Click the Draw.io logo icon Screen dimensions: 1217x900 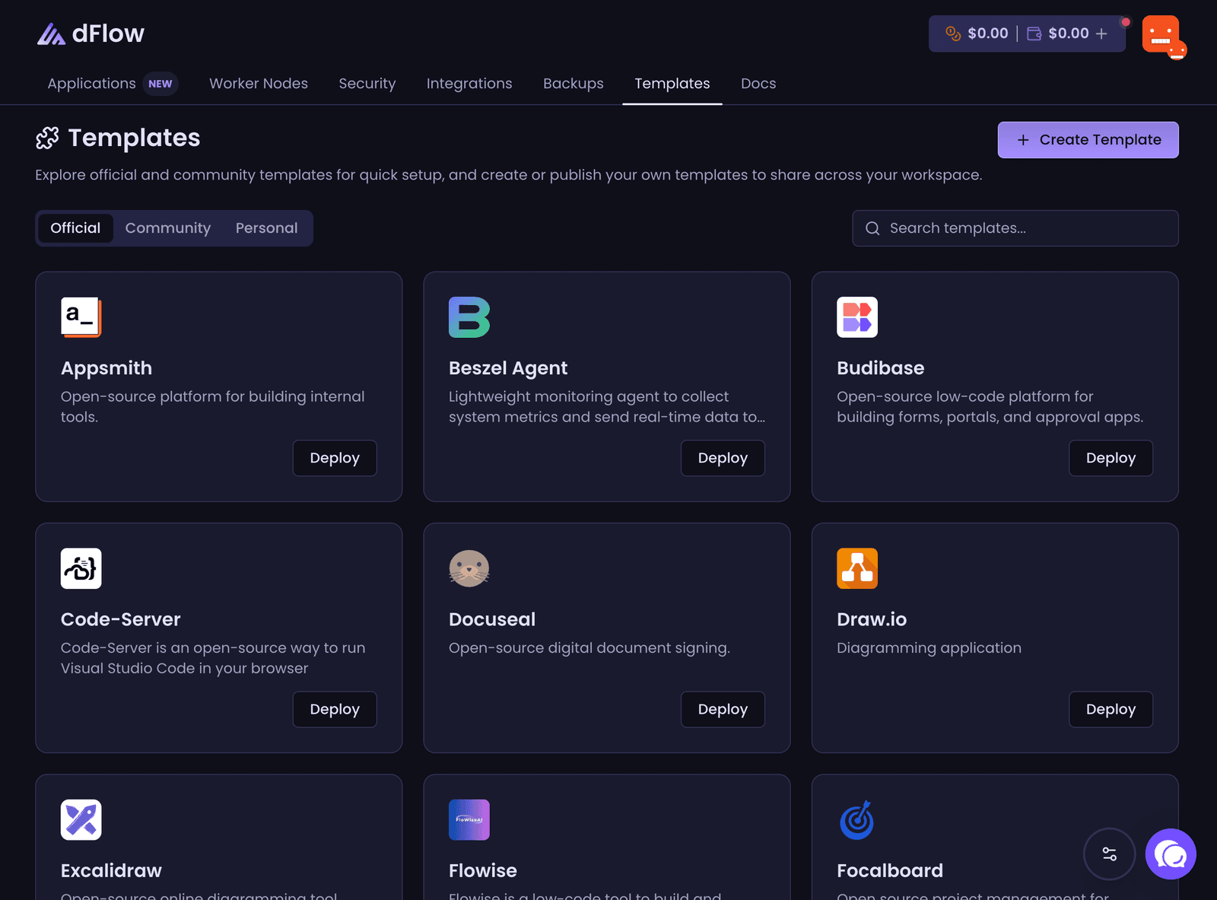point(857,568)
